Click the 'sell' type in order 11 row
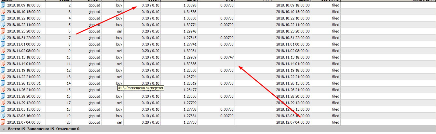The height and width of the screenshot is (134, 436). coord(119,64)
